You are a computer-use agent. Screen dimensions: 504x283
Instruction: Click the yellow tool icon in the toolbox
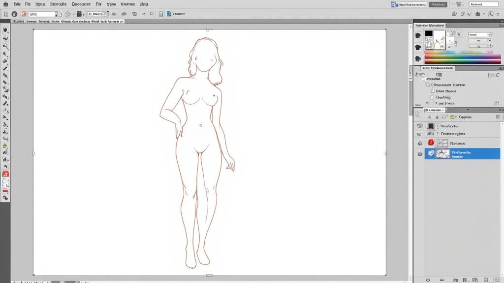(x=5, y=145)
